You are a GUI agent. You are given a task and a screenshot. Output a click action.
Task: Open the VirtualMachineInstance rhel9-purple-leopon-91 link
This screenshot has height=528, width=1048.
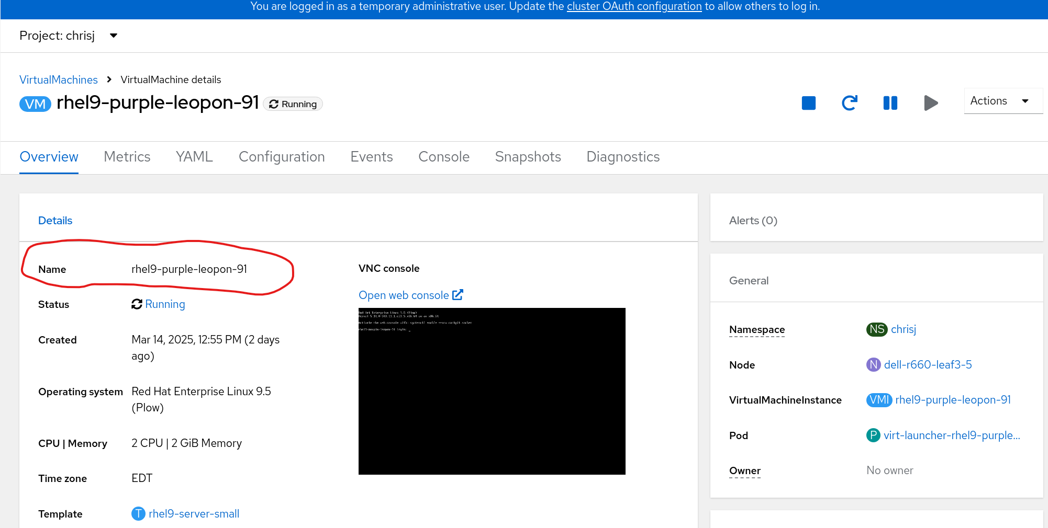click(953, 400)
